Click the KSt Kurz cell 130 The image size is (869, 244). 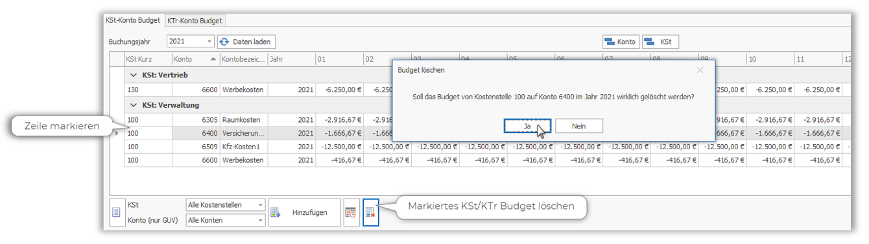click(x=147, y=90)
